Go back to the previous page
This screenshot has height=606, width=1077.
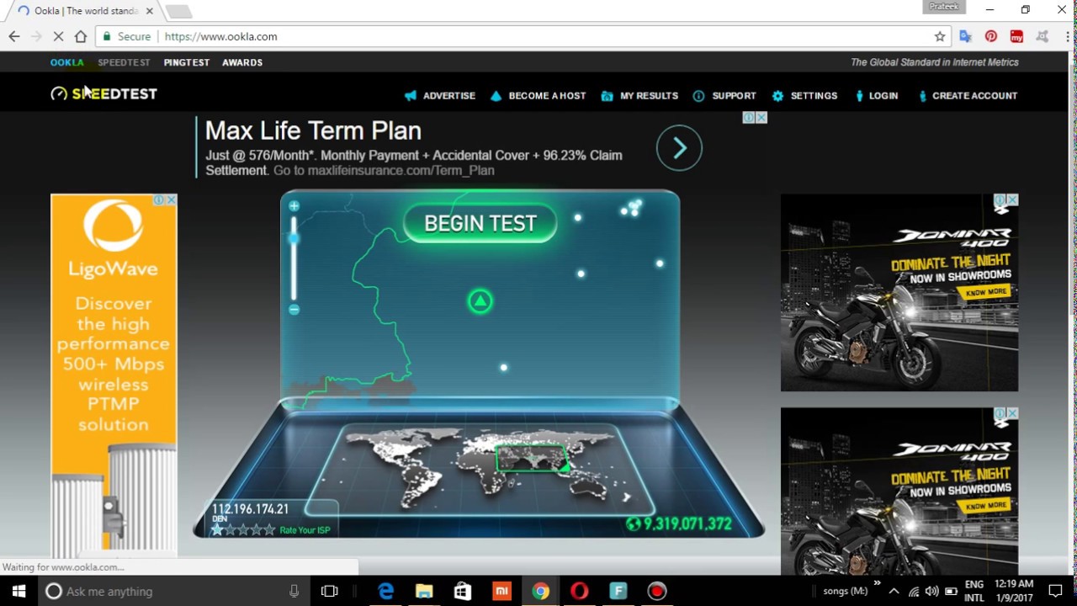pos(14,36)
